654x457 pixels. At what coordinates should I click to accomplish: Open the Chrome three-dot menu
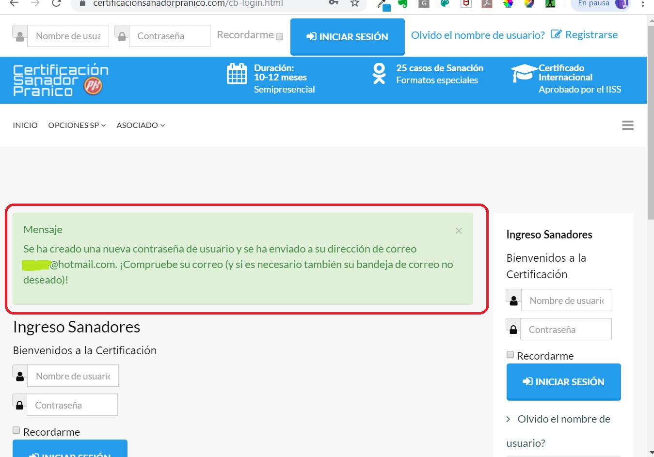click(x=643, y=4)
